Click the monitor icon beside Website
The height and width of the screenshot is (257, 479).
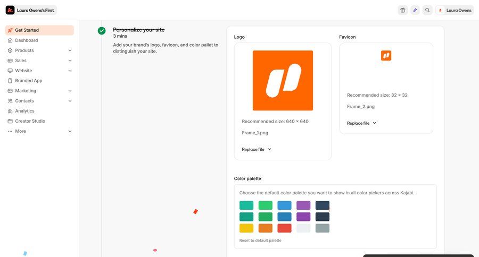pyautogui.click(x=10, y=71)
